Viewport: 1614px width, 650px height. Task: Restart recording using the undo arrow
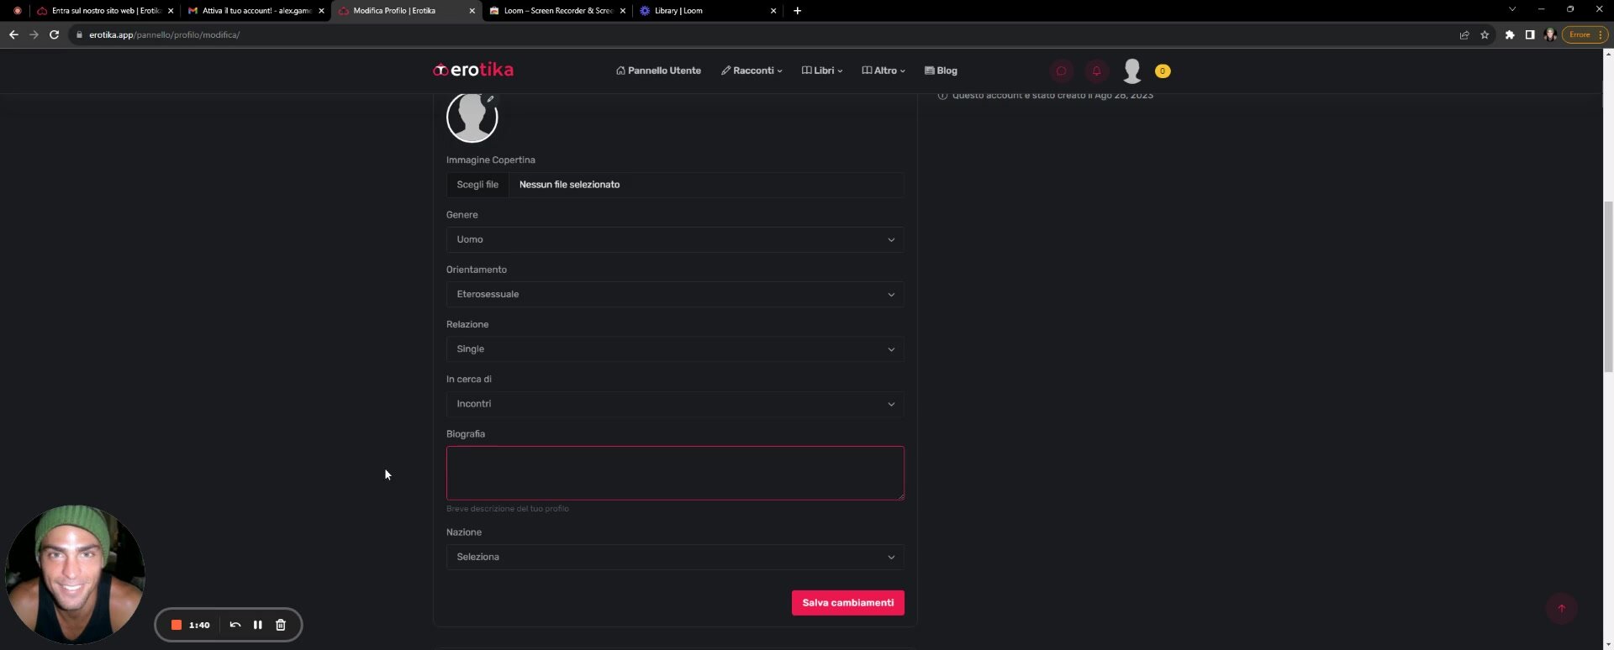(235, 625)
